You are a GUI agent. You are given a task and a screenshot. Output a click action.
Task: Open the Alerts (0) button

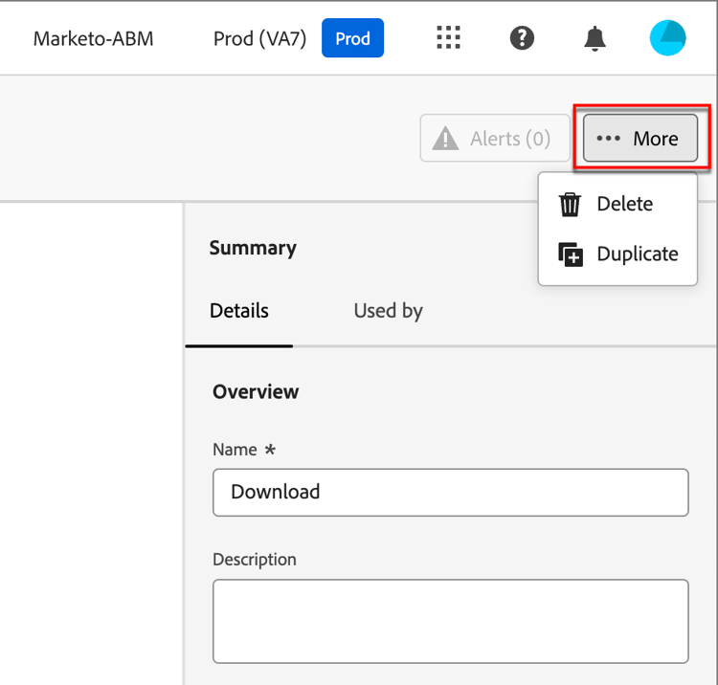click(495, 138)
